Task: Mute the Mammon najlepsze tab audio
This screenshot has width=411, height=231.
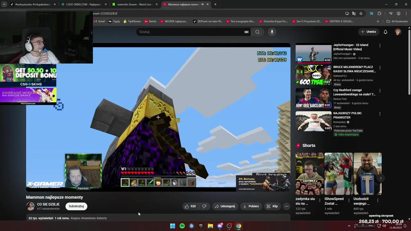Action: coord(202,4)
